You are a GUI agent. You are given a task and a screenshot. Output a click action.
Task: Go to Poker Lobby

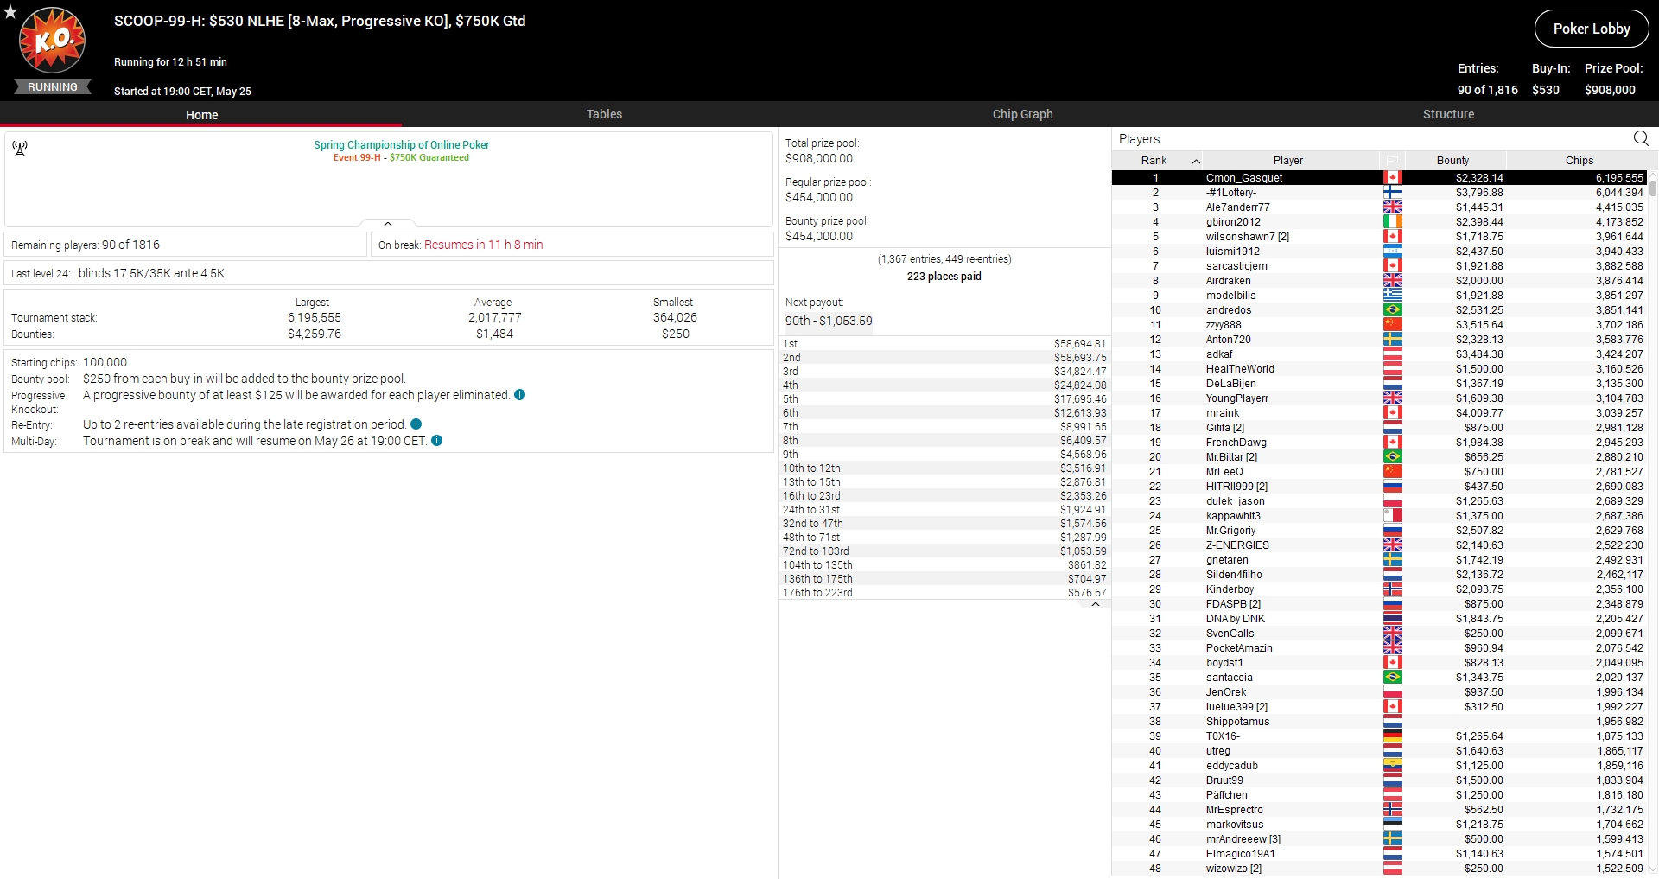[1592, 29]
